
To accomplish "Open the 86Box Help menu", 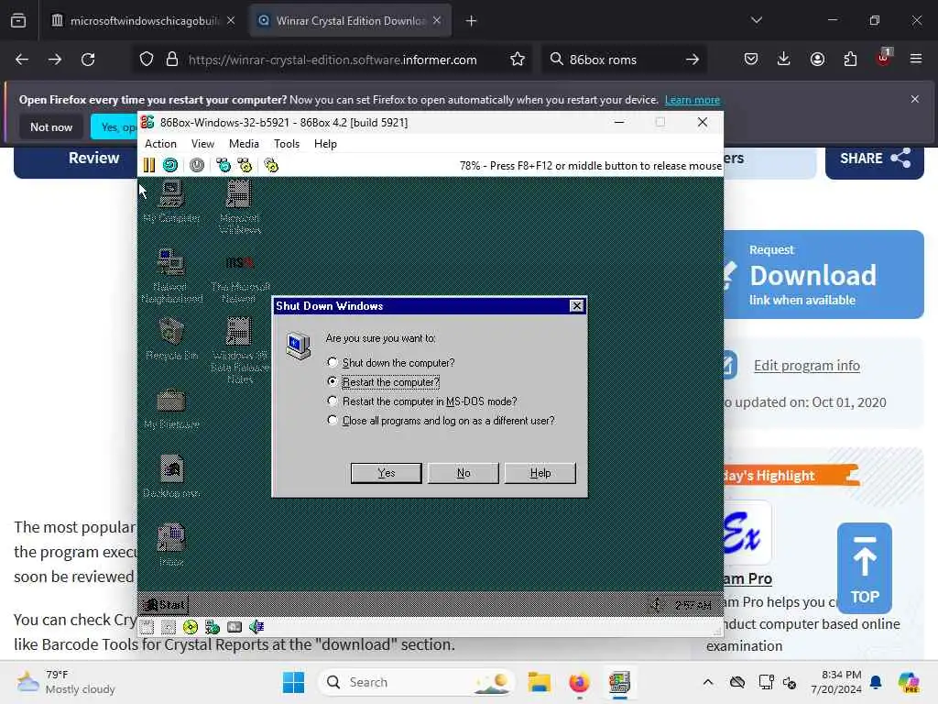I will (325, 144).
